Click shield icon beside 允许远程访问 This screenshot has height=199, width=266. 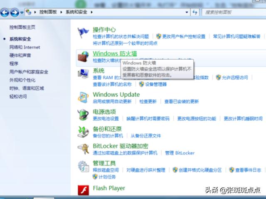point(219,78)
